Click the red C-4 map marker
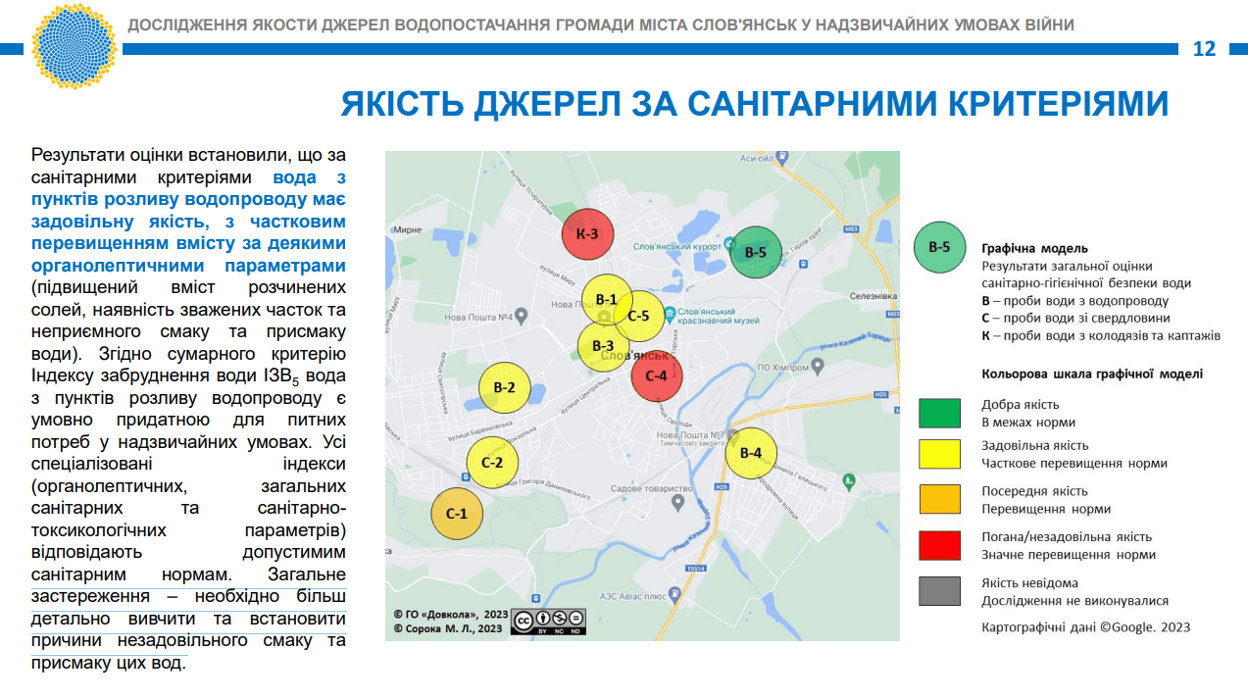The image size is (1248, 699). coord(657,375)
